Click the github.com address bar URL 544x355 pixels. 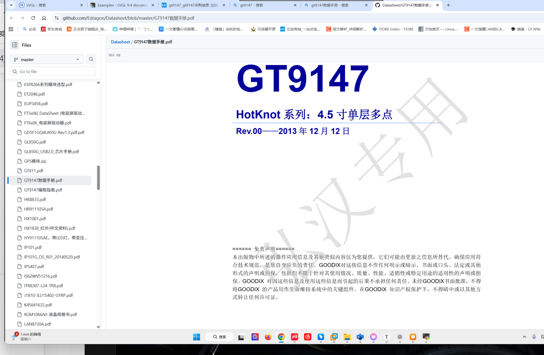pos(128,18)
